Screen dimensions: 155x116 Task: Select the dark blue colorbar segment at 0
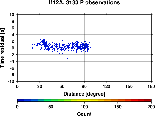21,101
